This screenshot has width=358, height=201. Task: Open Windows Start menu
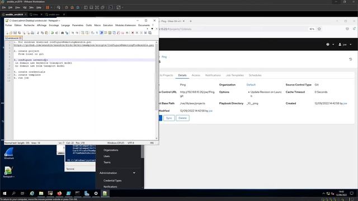[4, 193]
